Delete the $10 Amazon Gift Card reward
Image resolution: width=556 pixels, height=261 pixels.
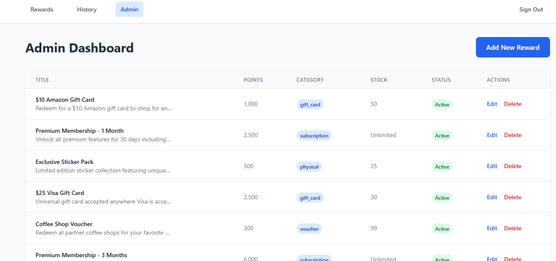pos(512,104)
